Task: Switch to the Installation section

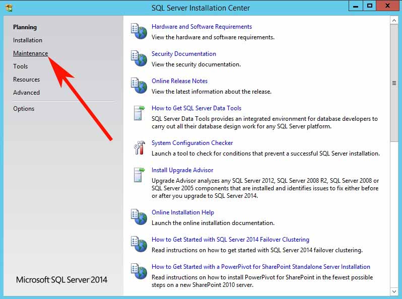Action: point(28,40)
